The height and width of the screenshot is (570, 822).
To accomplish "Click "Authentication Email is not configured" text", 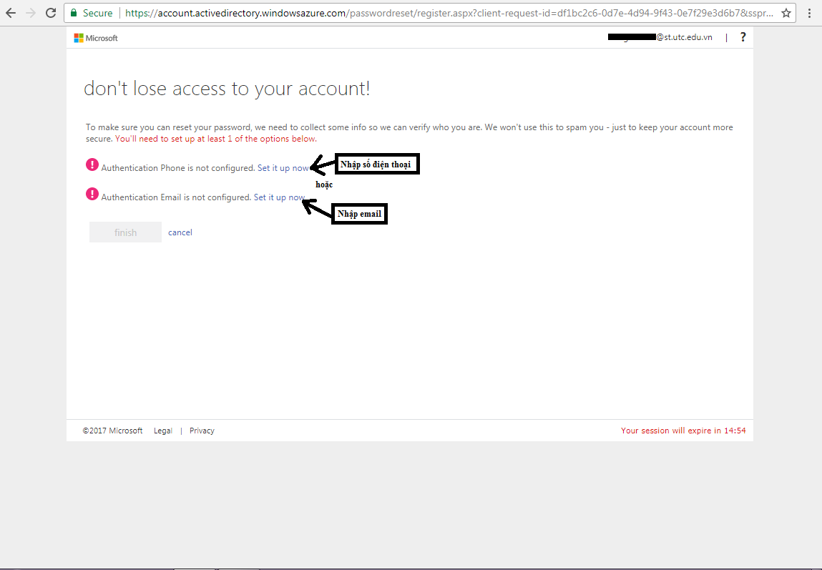I will coord(176,197).
